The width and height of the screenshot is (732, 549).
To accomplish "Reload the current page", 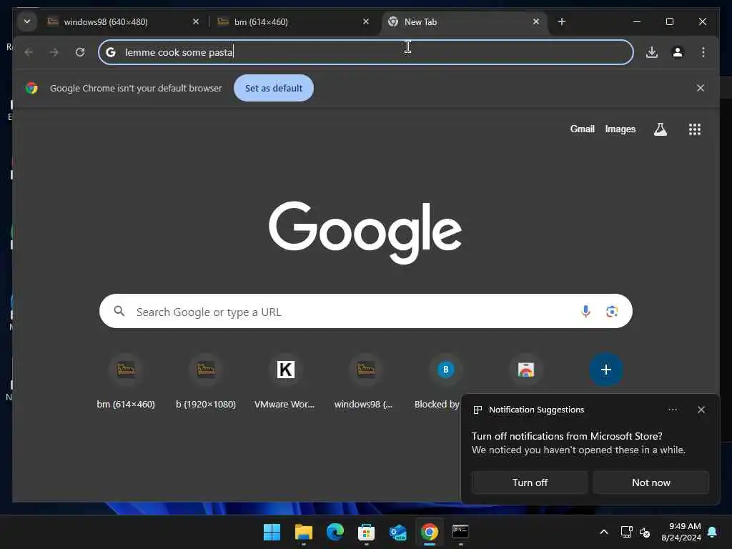I will click(x=80, y=52).
